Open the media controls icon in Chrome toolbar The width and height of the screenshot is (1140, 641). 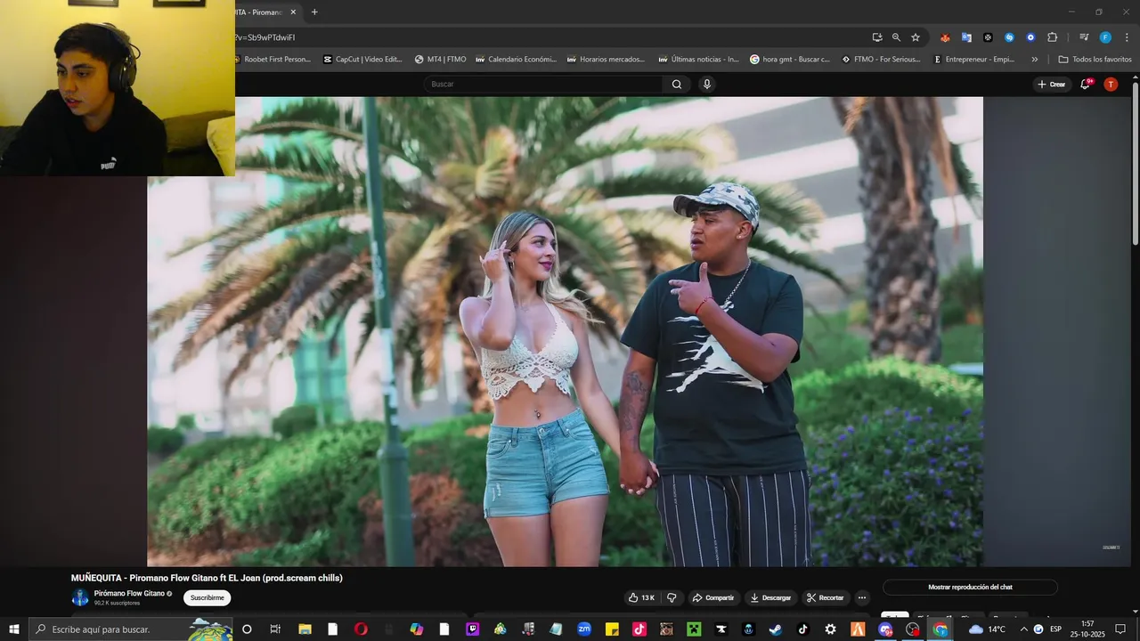pyautogui.click(x=1084, y=37)
